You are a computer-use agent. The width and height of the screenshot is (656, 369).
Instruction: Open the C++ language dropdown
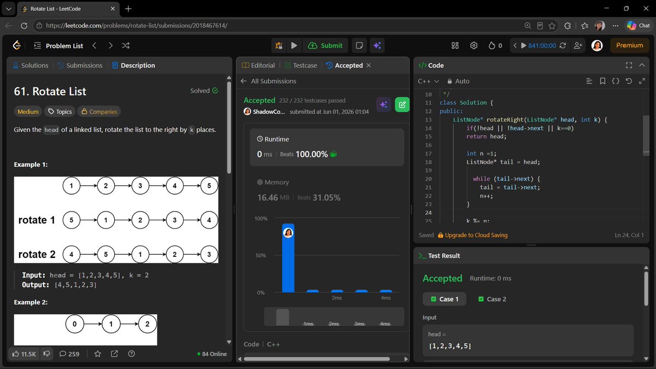tap(429, 81)
